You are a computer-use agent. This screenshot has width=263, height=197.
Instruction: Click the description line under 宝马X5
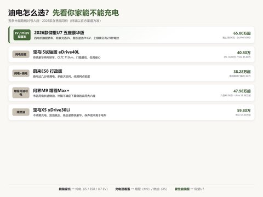point(70,115)
